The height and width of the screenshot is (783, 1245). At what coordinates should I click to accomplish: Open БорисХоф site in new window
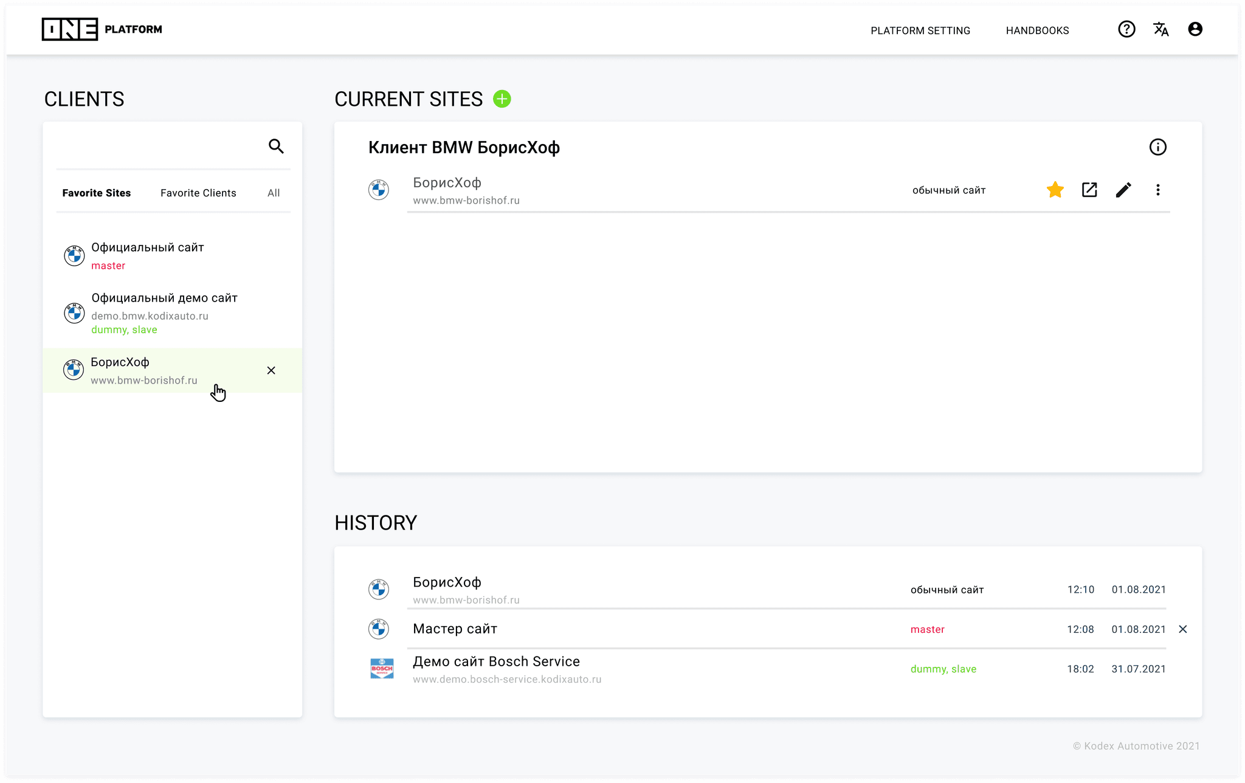(x=1089, y=190)
